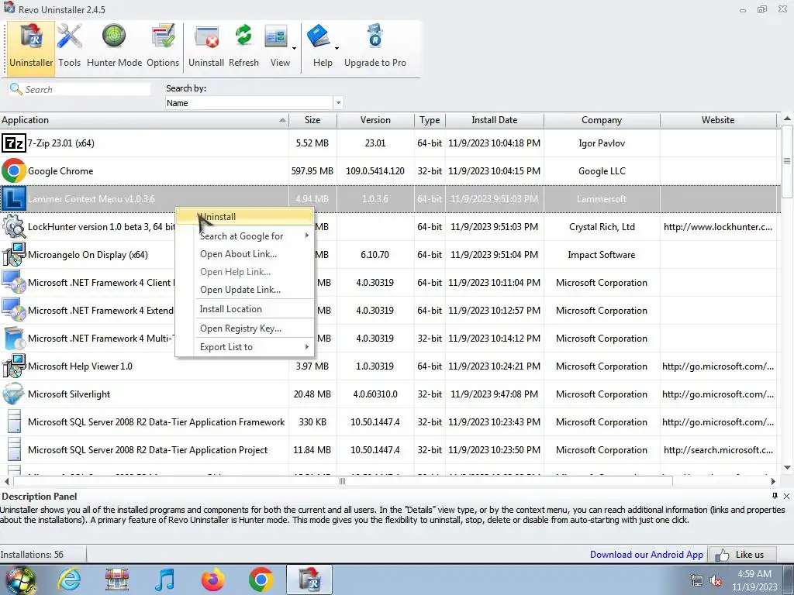Click the horizontal scrollbar thumb
Viewport: 794px width, 595px height.
[343, 481]
